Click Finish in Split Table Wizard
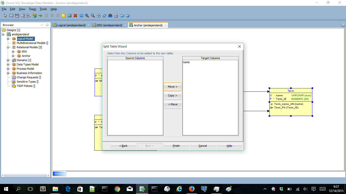This screenshot has width=346, height=194. pos(176,146)
